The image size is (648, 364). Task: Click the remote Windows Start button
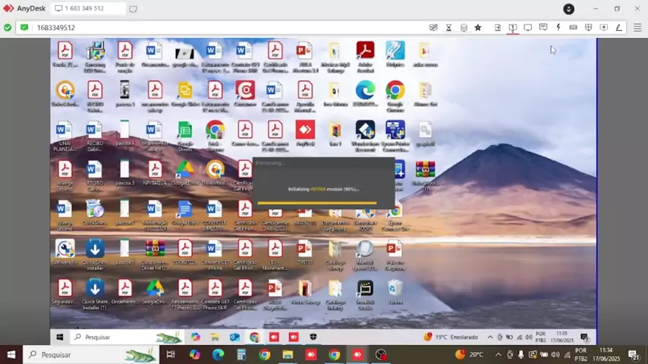[x=59, y=337]
